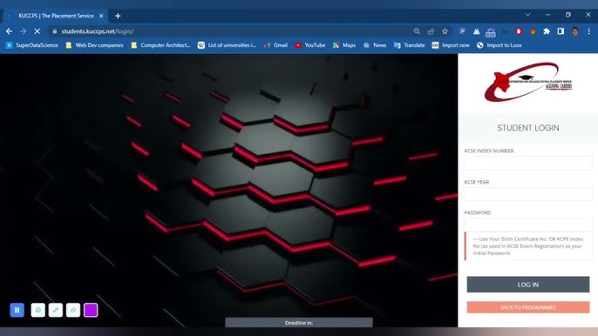Click the round camera icon in recorder toolbar
Viewport: 598px width, 336px height.
(38, 310)
